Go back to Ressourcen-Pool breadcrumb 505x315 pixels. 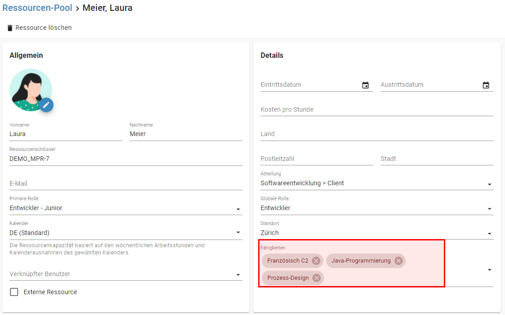pos(37,8)
